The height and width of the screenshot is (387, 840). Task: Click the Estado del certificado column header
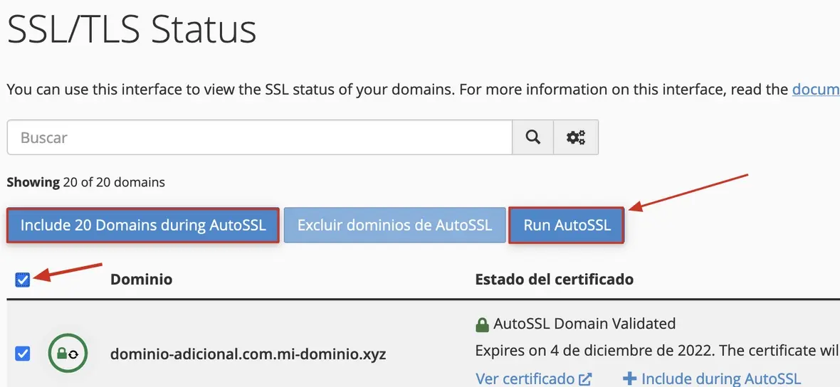[555, 280]
